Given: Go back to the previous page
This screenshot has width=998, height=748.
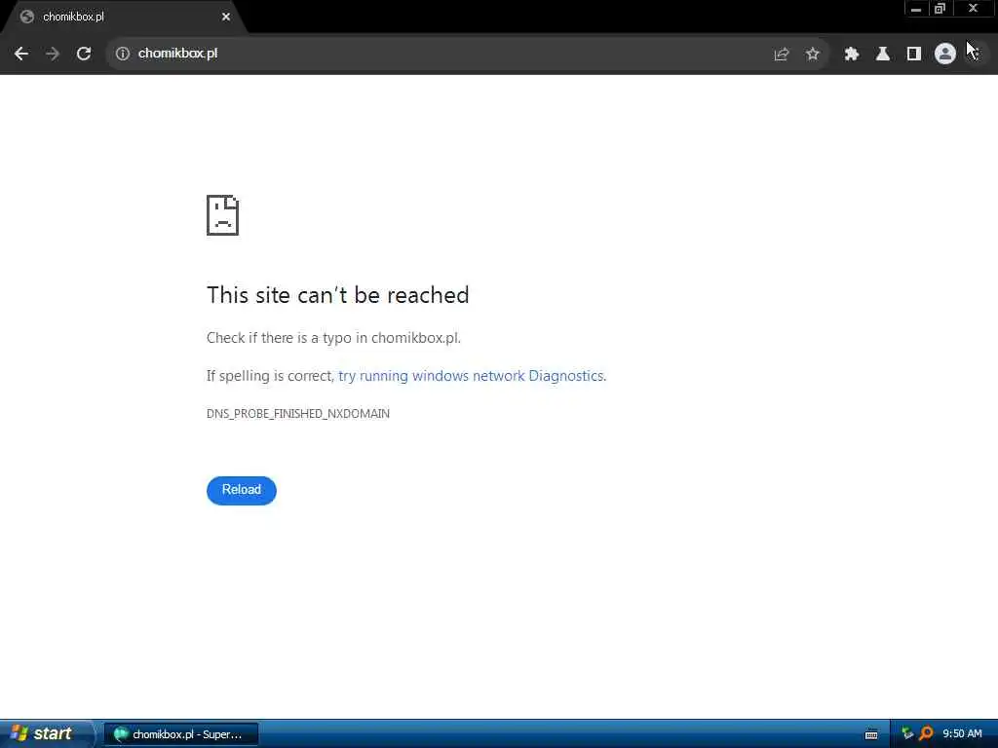Looking at the screenshot, I should (x=21, y=54).
